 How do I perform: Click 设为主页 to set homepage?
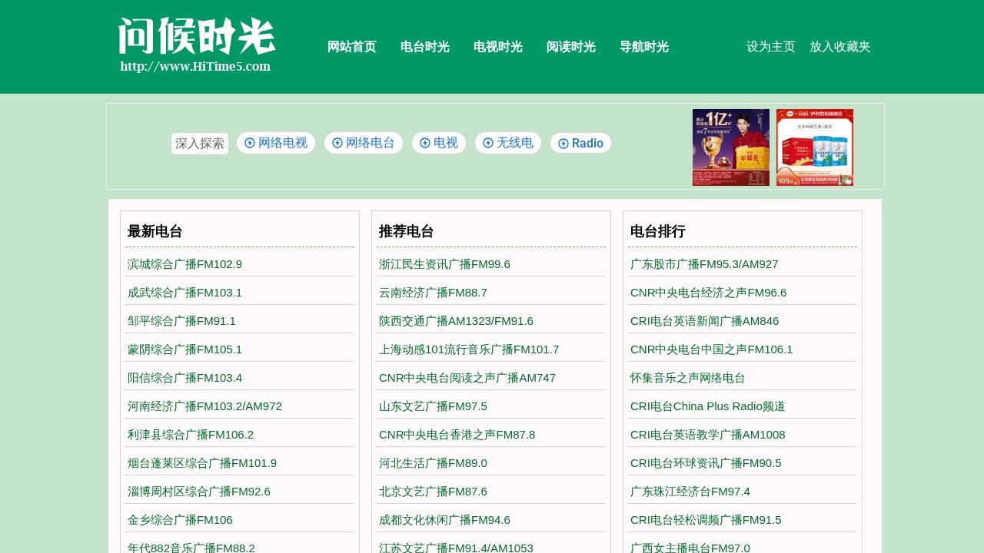point(770,47)
